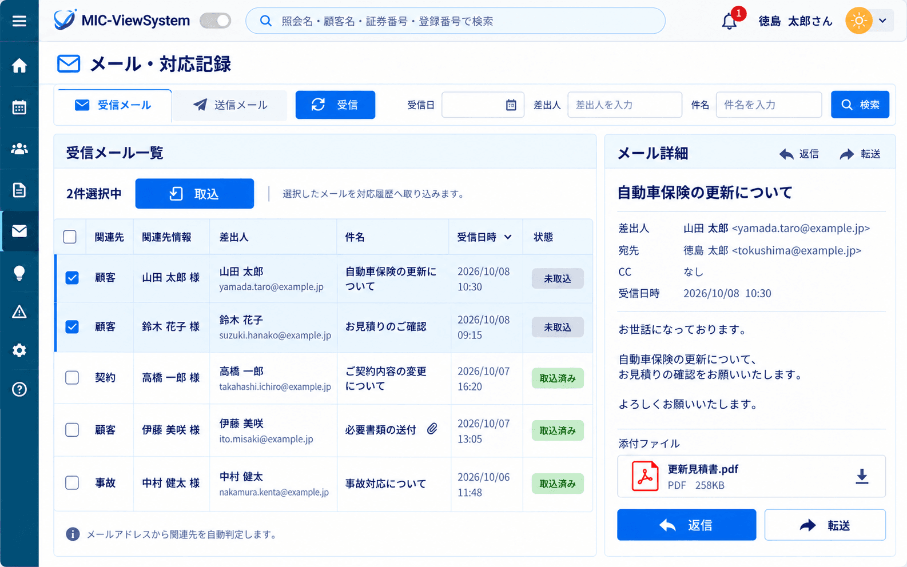Screen dimensions: 907x567
Task: Check the 高橋 一郎 mail row checkbox
Action: [72, 378]
